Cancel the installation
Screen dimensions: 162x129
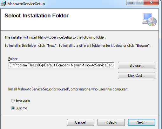tap(81, 122)
